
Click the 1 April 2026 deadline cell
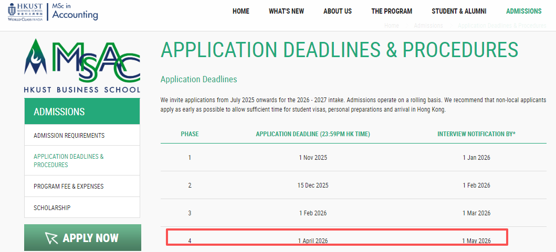pos(313,241)
